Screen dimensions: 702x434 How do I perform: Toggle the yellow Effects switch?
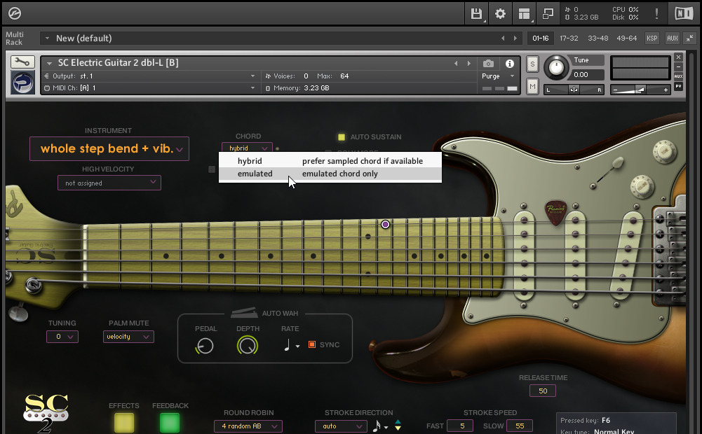124,423
